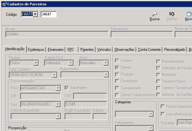192x131 pixels.
Task: Uncheck the Cliente checkbox
Action: click(x=117, y=68)
